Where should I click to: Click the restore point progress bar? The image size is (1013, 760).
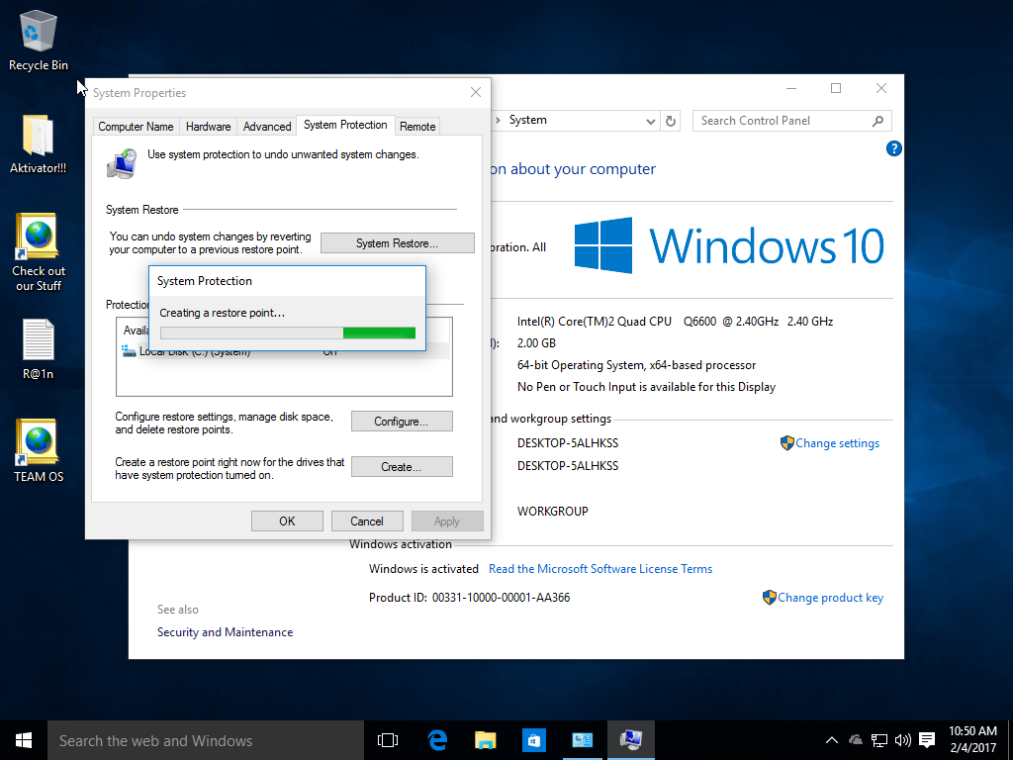pos(288,332)
